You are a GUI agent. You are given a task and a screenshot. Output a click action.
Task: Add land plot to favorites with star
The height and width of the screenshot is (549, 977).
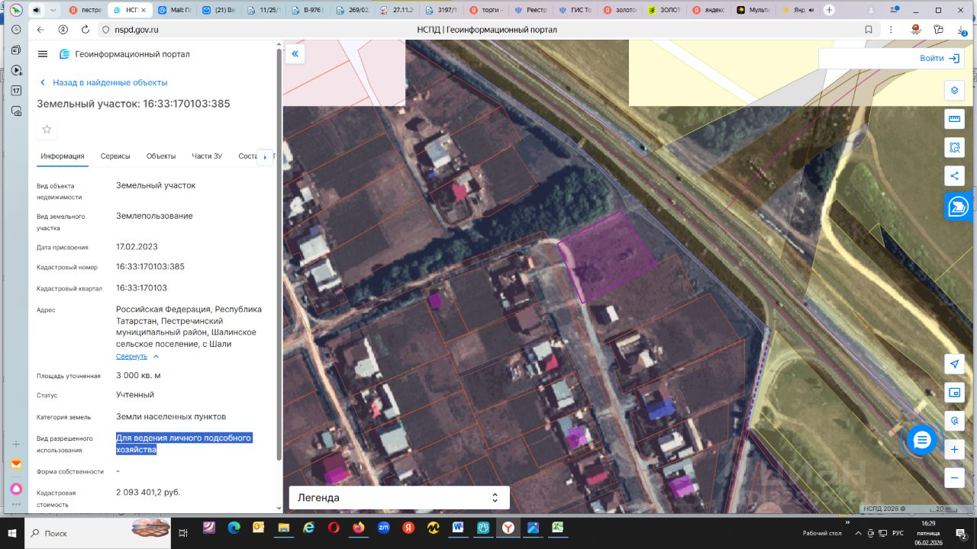point(47,129)
